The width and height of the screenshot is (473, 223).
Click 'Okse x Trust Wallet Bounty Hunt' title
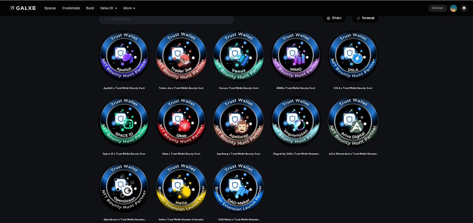click(x=181, y=154)
